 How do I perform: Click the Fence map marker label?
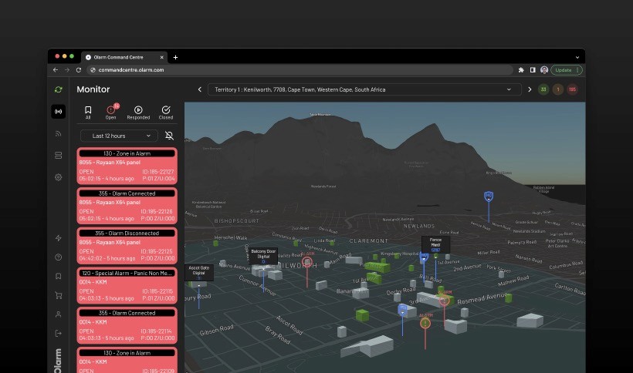point(435,244)
